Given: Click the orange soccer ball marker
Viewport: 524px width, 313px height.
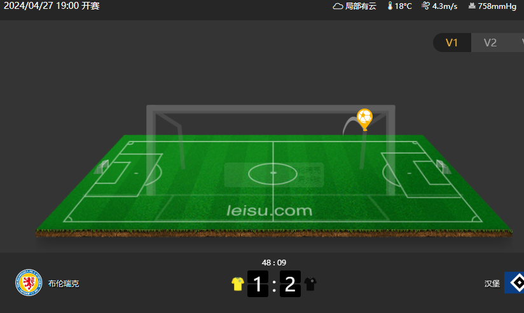Looking at the screenshot, I should [x=364, y=119].
